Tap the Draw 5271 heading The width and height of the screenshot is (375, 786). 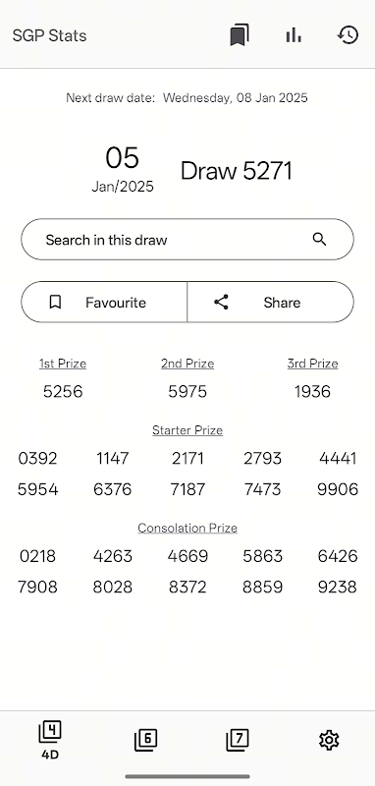coord(236,171)
